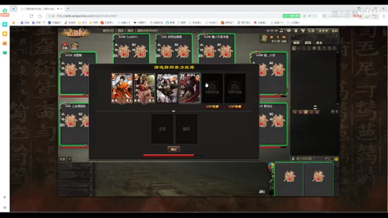This screenshot has height=218, width=388.
Task: Click the 托管 auto-play button
Action: 63,159
